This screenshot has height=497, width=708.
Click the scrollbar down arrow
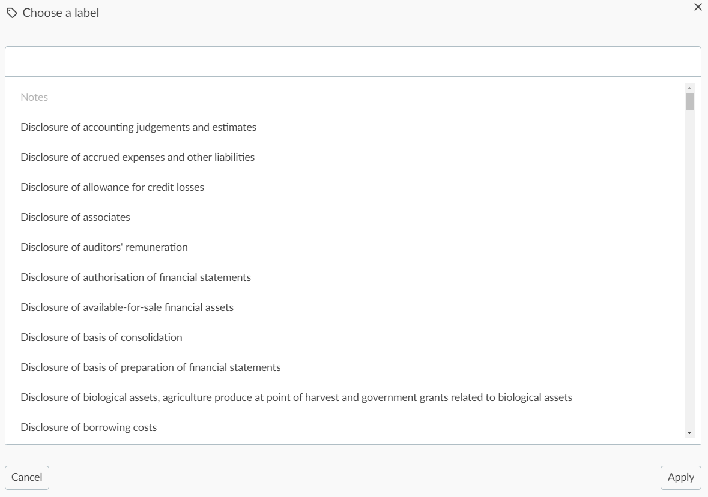point(689,432)
